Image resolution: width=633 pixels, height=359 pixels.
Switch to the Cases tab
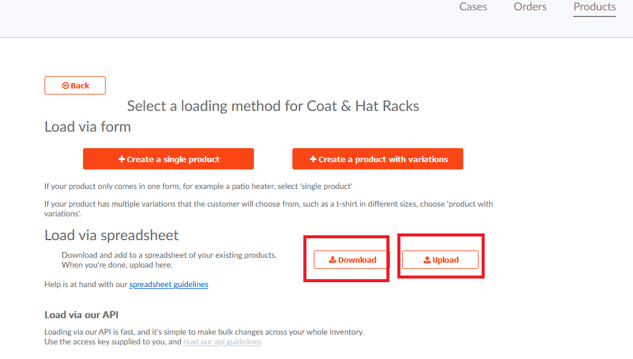(x=472, y=7)
